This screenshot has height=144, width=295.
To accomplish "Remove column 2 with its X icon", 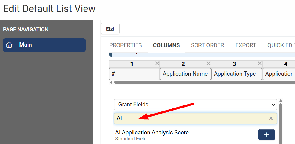I will (208, 64).
